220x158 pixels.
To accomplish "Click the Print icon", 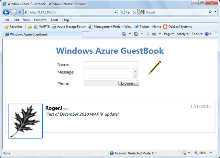I will pyautogui.click(x=154, y=34).
